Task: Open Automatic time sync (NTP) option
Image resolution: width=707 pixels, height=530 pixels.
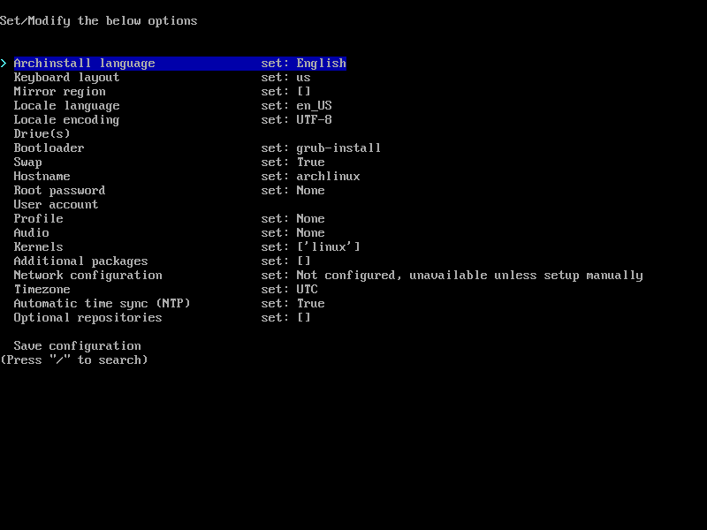Action: 102,304
